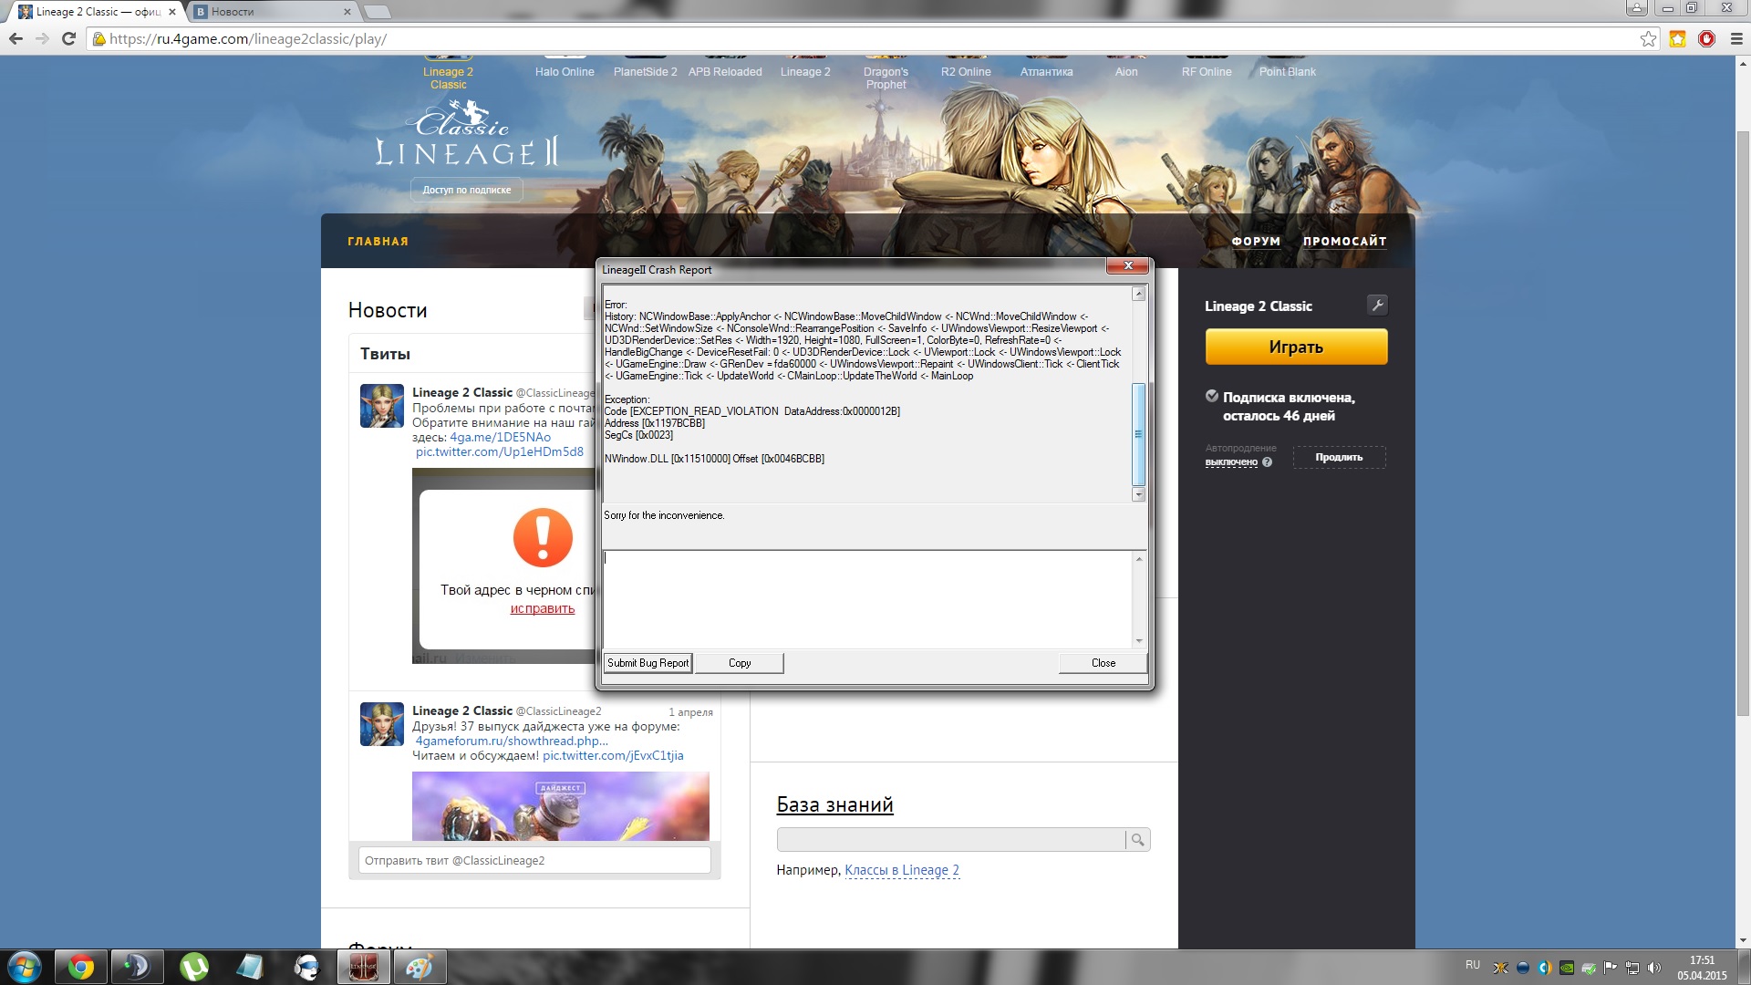This screenshot has height=985, width=1751.
Task: Click the blue-orange circular tray icon
Action: [x=1544, y=968]
